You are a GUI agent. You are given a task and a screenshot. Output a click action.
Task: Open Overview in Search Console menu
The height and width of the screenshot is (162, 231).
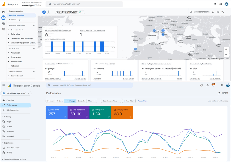[x=10, y=100]
